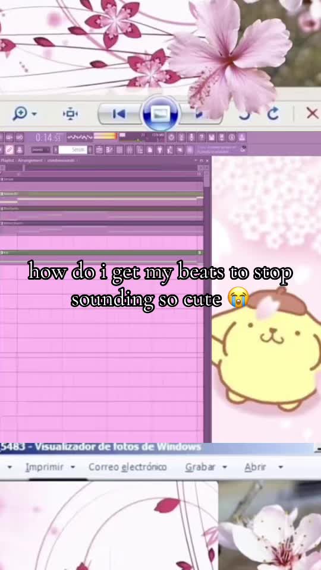The image size is (321, 570).
Task: Expand the arrow next to Grabar
Action: click(x=225, y=467)
